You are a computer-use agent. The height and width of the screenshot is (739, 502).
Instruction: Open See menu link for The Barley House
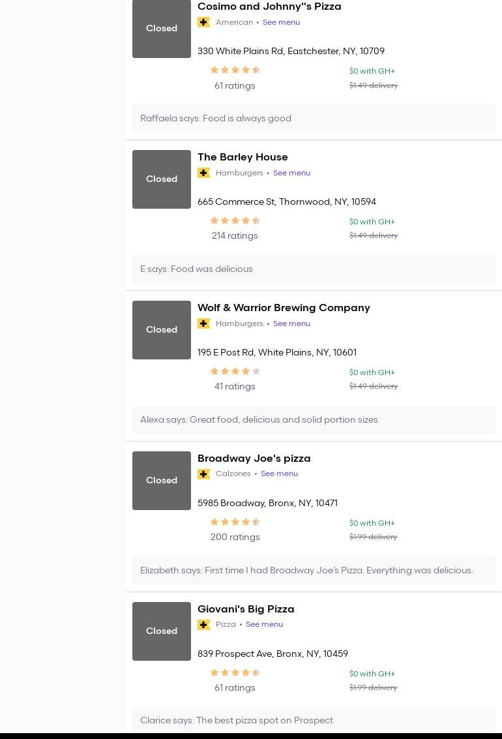pos(291,173)
